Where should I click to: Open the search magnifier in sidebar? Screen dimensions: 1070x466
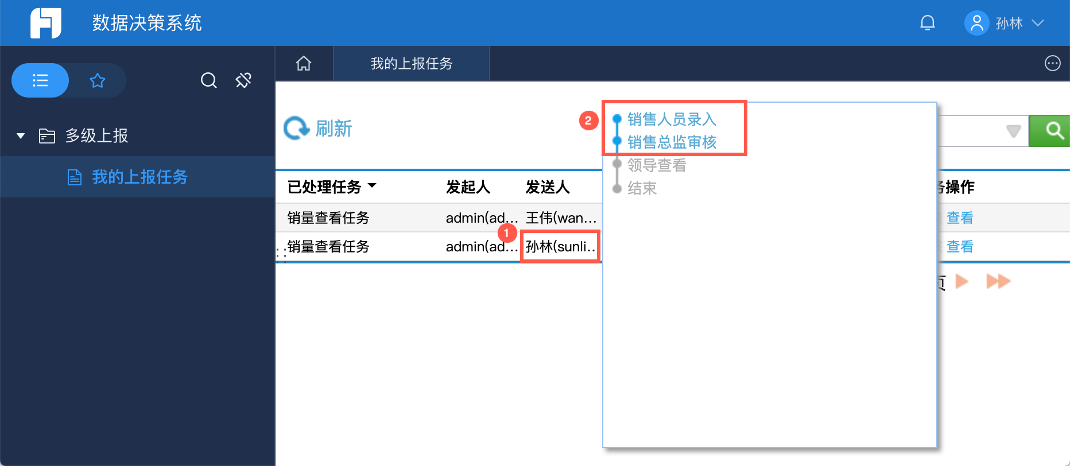pyautogui.click(x=208, y=80)
